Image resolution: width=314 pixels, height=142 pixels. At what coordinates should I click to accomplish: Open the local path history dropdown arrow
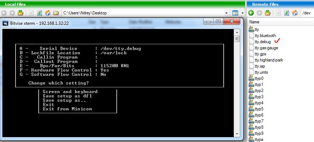point(226,13)
